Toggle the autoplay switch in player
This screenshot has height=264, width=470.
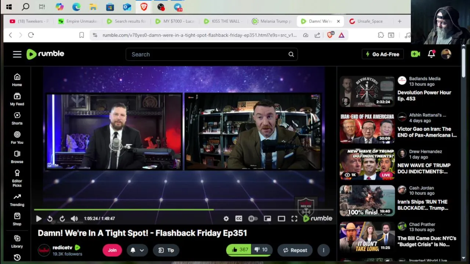253,219
